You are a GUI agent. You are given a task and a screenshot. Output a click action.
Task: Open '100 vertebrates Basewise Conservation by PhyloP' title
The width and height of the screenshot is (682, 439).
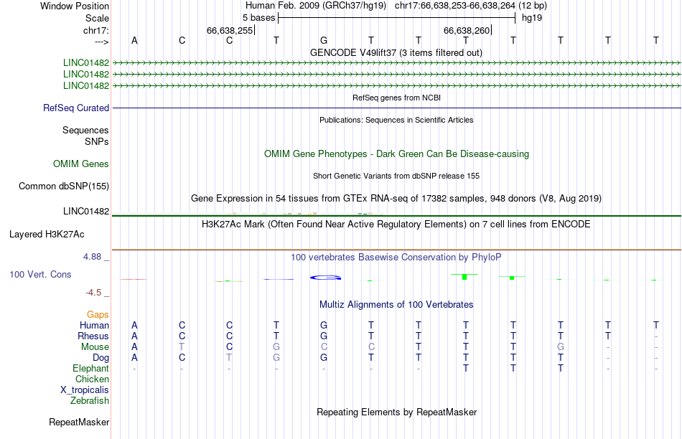[396, 258]
